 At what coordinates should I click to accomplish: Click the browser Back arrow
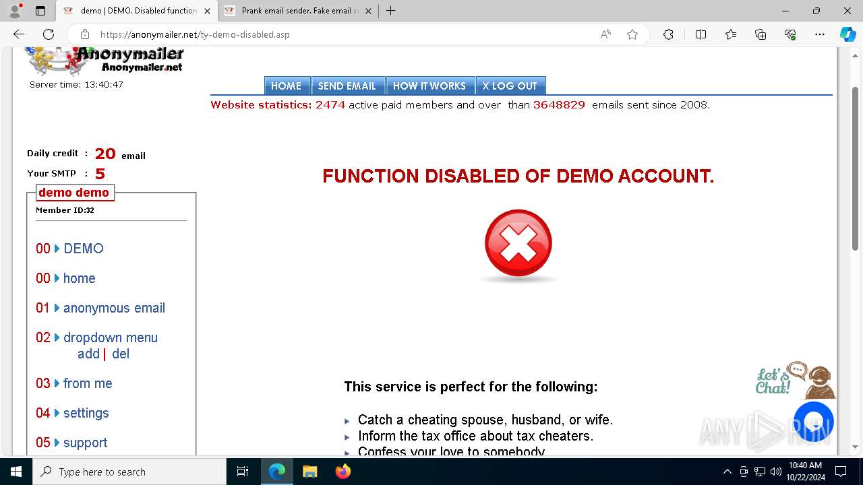(19, 34)
